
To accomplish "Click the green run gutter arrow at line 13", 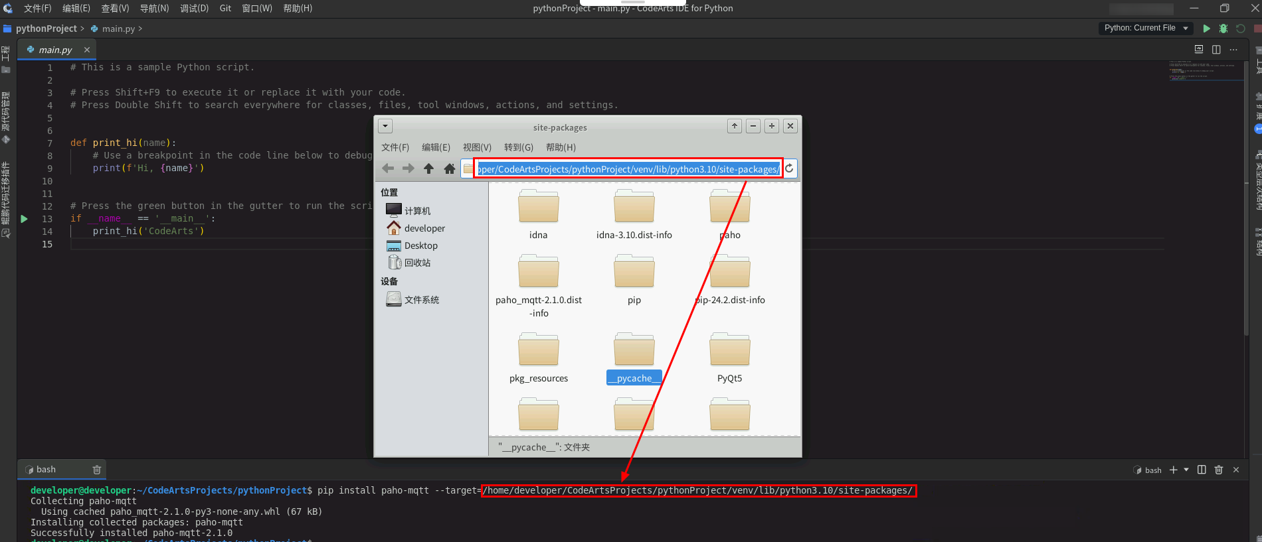I will 25,219.
